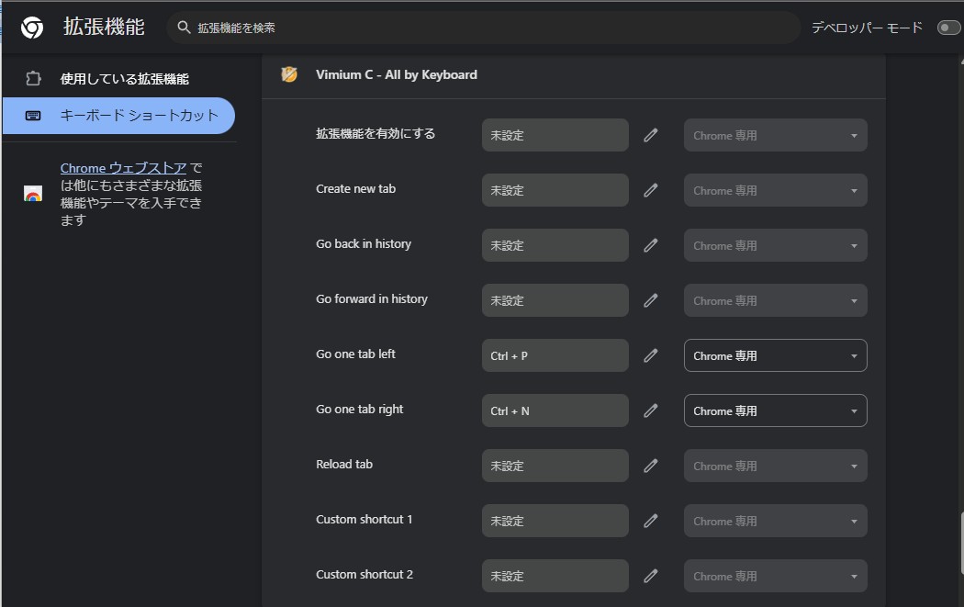Click the page vertical scrollbar thumb
This screenshot has width=964, height=607.
coord(961,543)
